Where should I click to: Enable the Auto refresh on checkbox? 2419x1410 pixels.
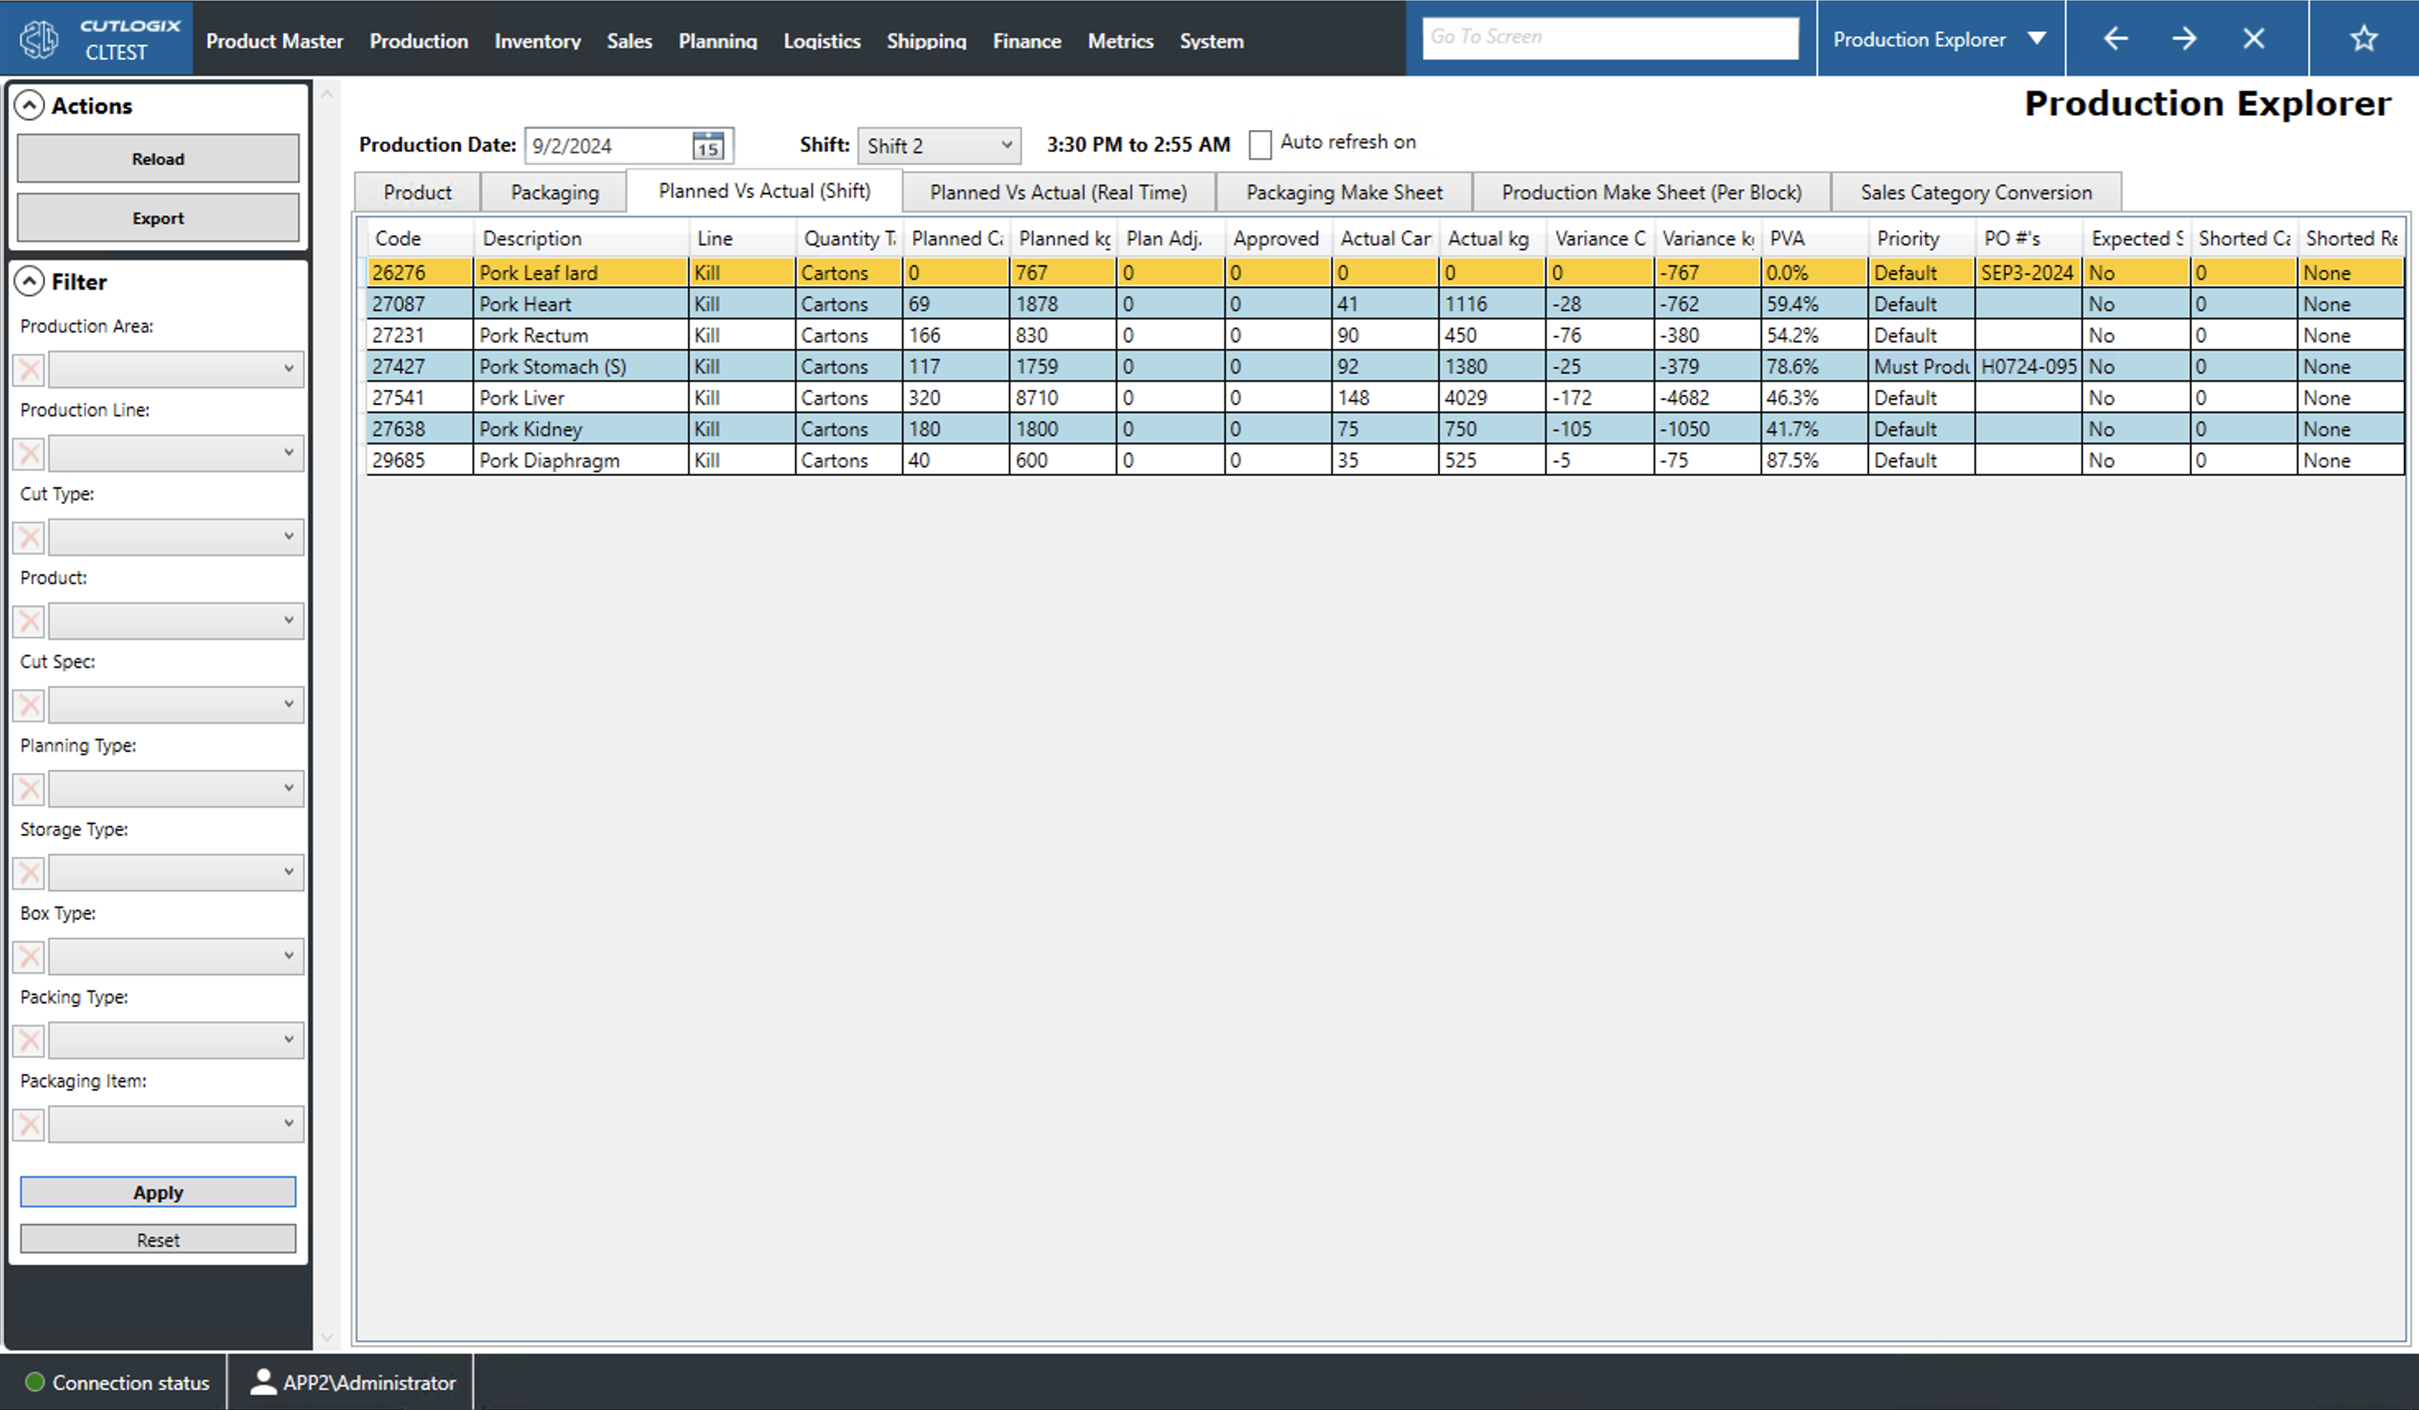coord(1260,144)
